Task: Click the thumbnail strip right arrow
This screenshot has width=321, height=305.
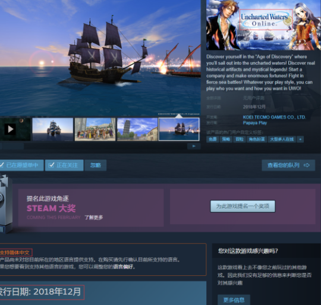Action: 194,146
